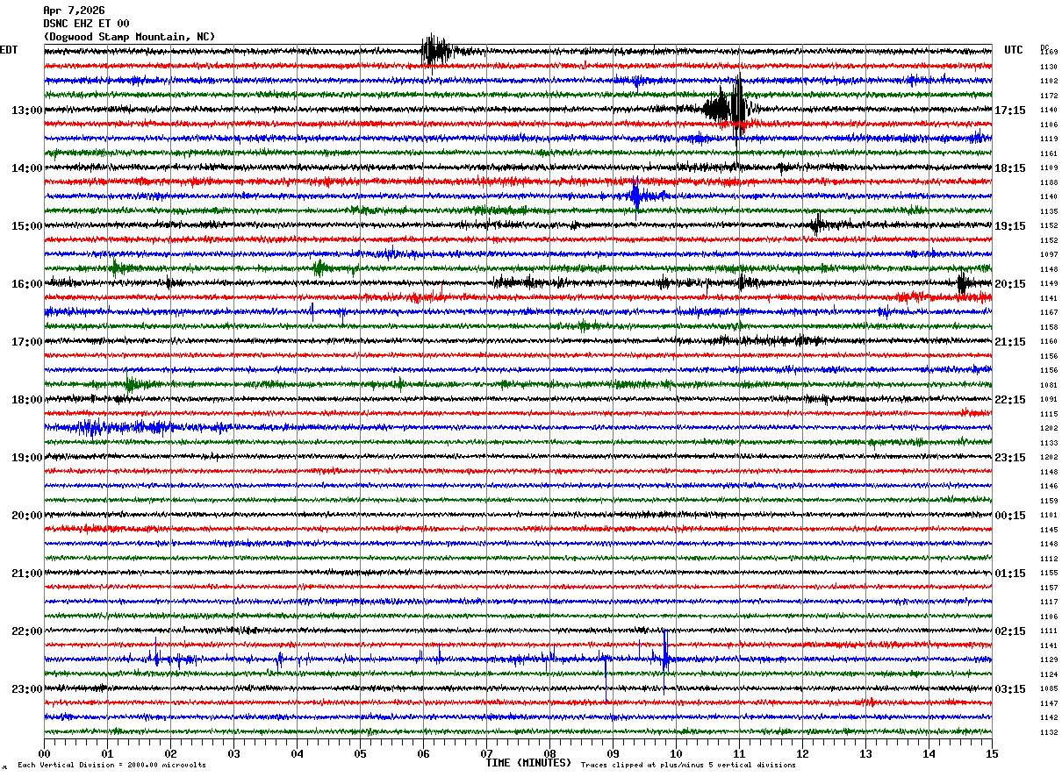Click the Apr 7,2026 date text
The width and height of the screenshot is (1062, 777).
click(74, 11)
